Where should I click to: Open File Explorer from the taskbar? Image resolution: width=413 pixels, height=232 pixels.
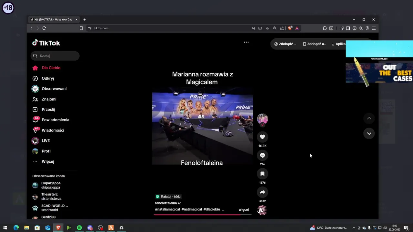pyautogui.click(x=26, y=228)
